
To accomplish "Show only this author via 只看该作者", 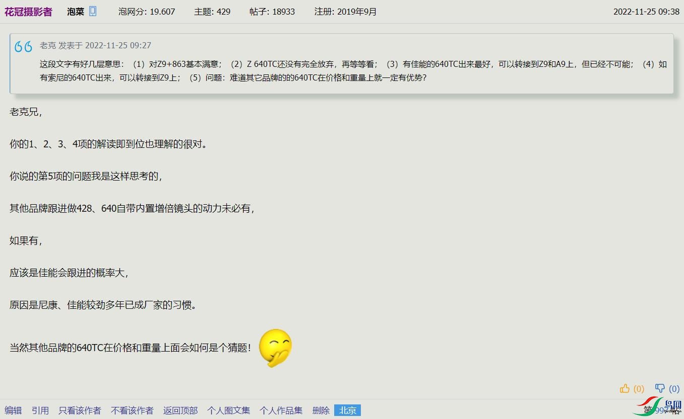I will [80, 410].
